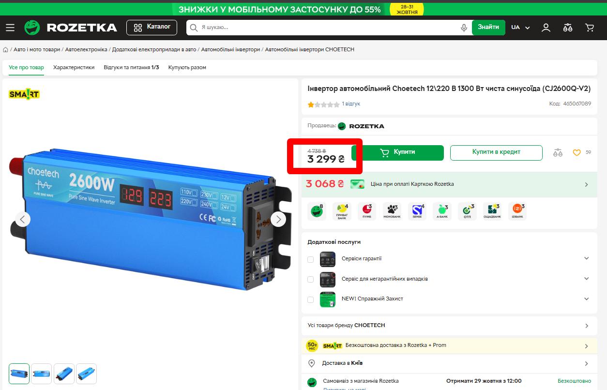Open the comparison scales icon in the header

[568, 28]
